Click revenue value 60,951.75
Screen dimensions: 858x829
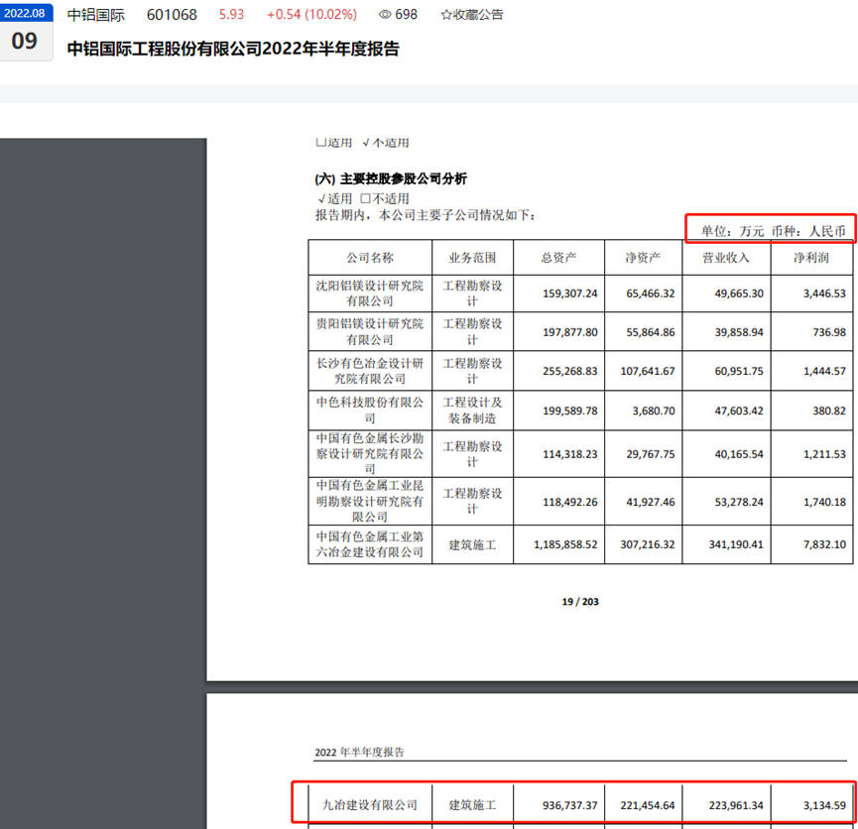tap(739, 371)
